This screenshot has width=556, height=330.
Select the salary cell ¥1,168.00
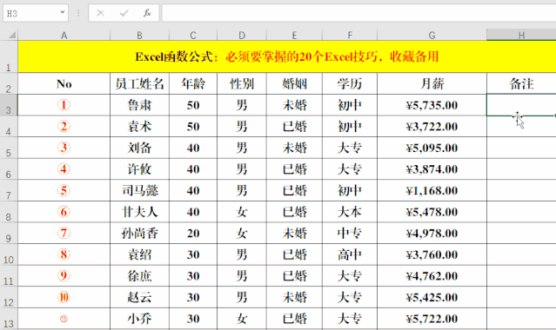pos(432,190)
